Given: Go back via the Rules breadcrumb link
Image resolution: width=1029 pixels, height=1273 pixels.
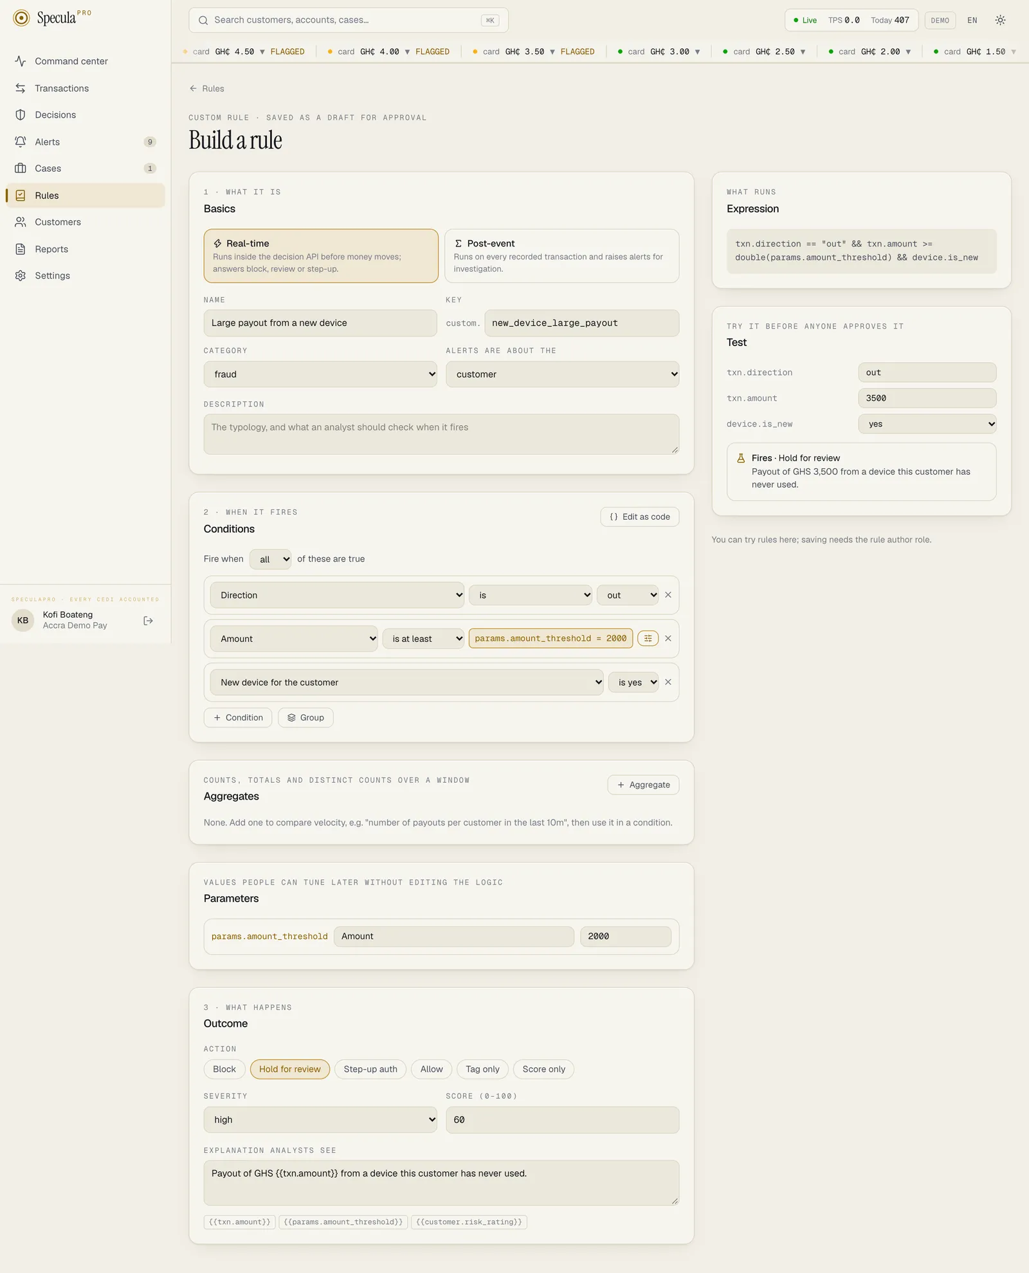Looking at the screenshot, I should pos(206,89).
